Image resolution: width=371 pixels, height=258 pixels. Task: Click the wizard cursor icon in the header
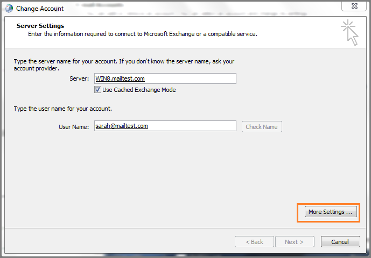coord(349,33)
